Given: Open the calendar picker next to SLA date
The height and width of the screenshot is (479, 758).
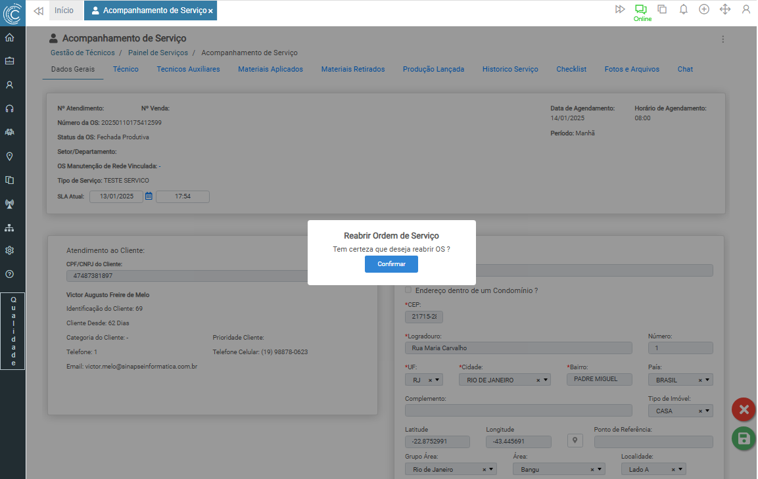Looking at the screenshot, I should click(149, 196).
